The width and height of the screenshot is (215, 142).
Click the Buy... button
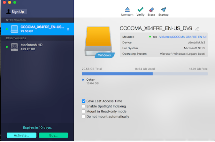(53, 135)
